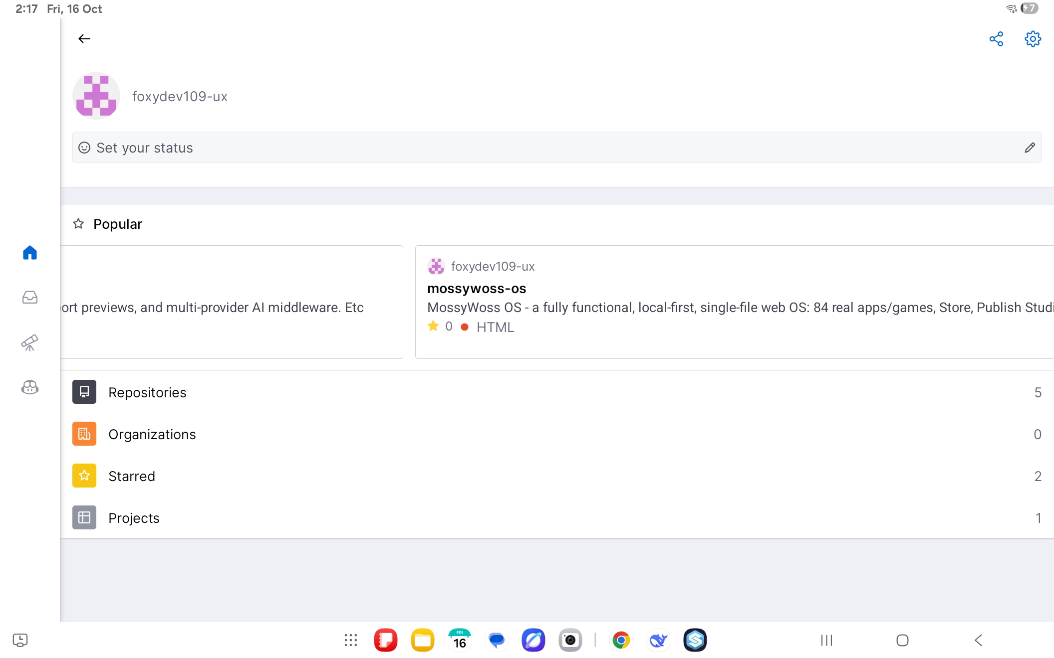
Task: Tap the system back navigation button
Action: click(978, 640)
